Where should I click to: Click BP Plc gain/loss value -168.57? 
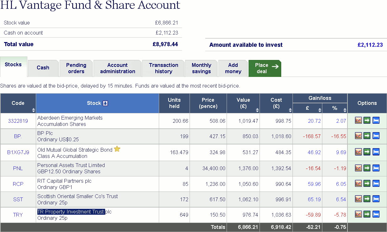[x=312, y=136]
